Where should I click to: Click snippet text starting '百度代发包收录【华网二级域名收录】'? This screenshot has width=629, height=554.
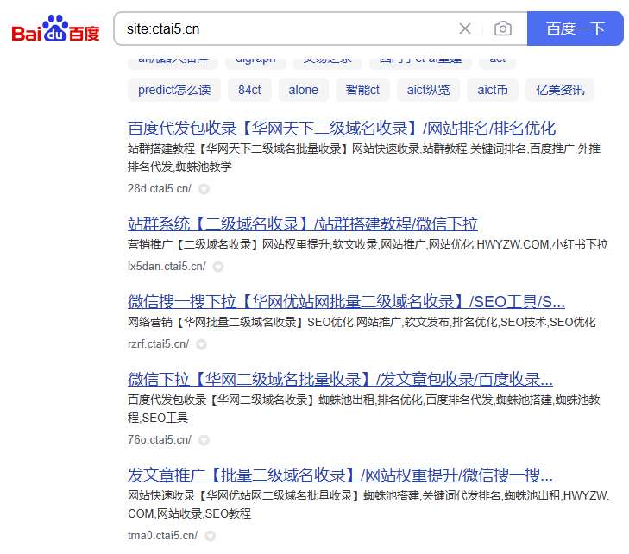pyautogui.click(x=364, y=409)
